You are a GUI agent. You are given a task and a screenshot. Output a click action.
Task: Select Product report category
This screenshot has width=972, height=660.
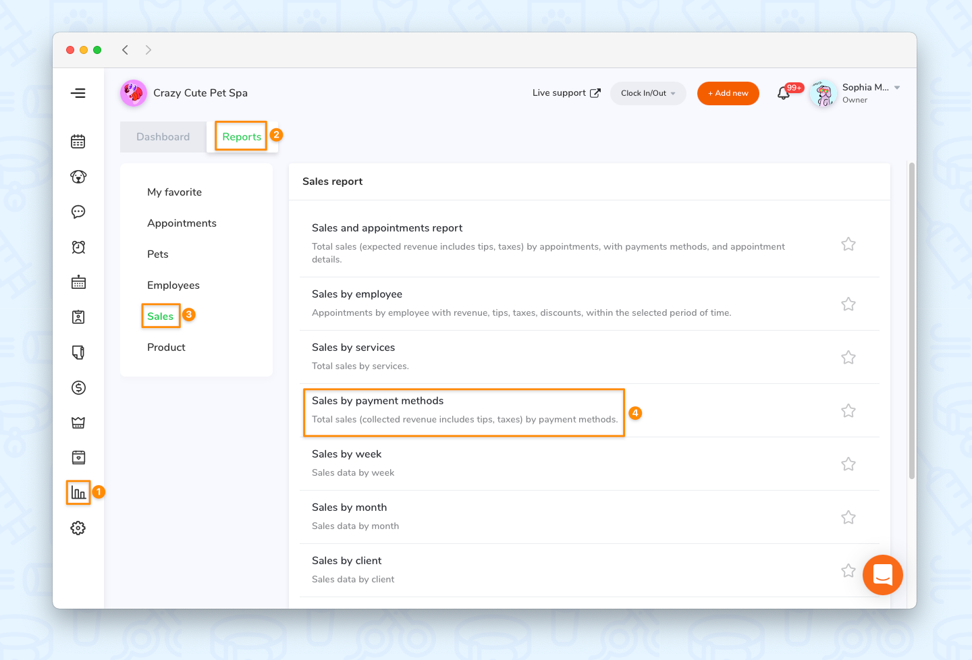166,348
